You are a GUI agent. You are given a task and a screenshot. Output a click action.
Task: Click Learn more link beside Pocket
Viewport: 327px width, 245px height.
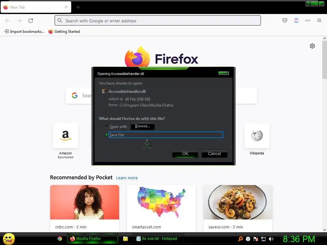pos(127,178)
